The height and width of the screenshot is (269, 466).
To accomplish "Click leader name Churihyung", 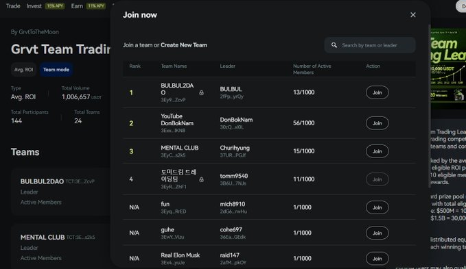I will [235, 148].
